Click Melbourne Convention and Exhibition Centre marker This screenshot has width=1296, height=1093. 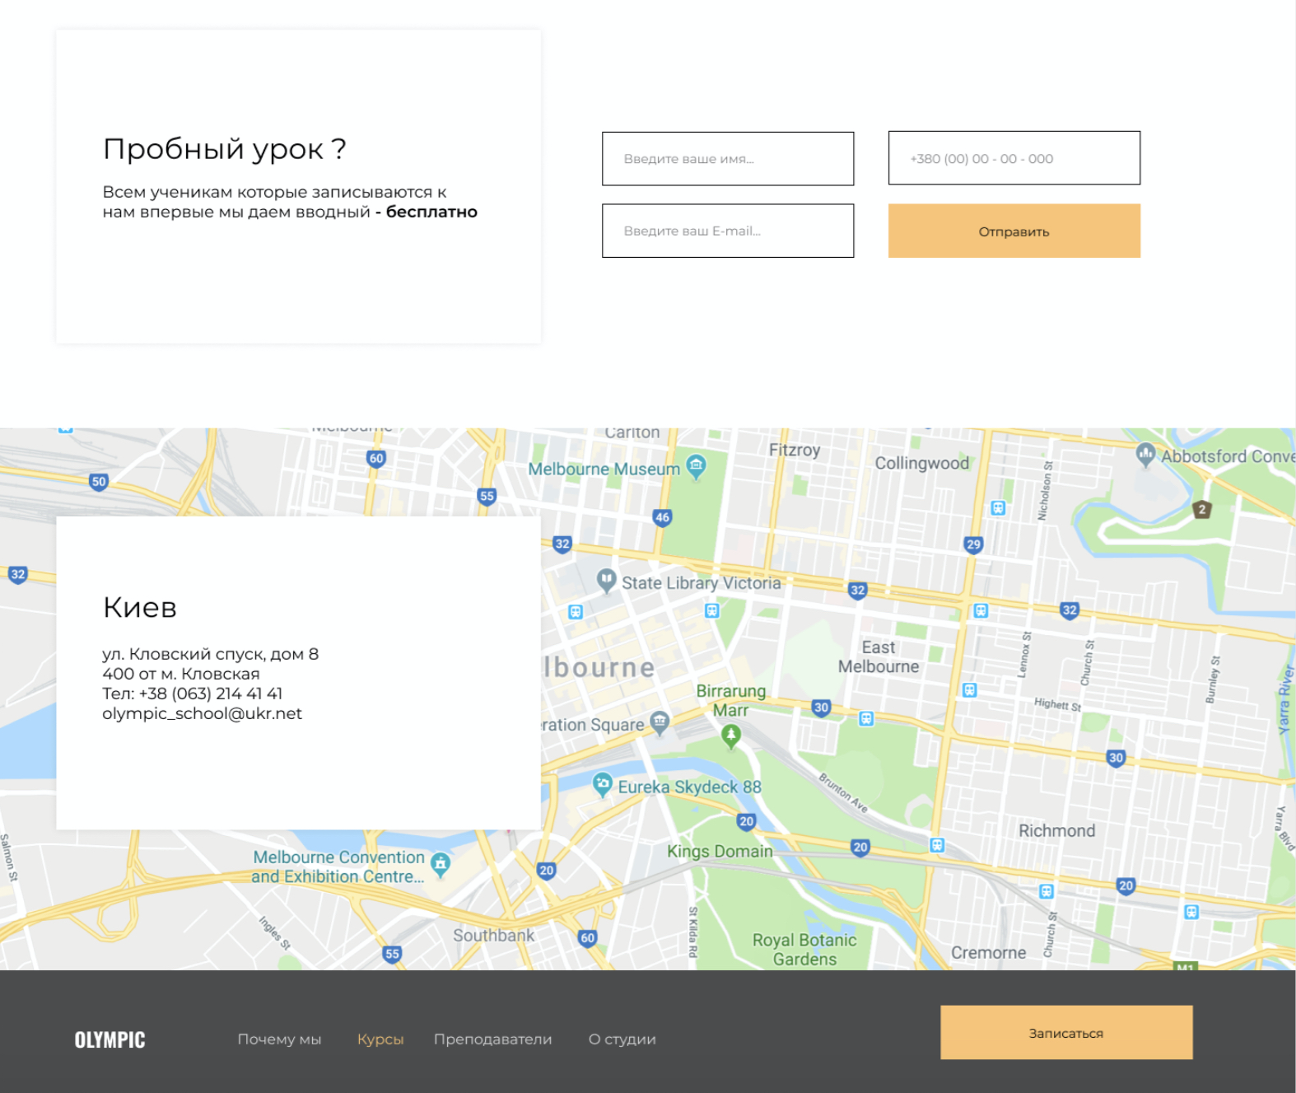[x=441, y=864]
